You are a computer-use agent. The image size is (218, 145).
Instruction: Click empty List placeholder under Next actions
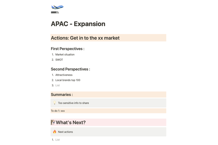[x=57, y=140]
